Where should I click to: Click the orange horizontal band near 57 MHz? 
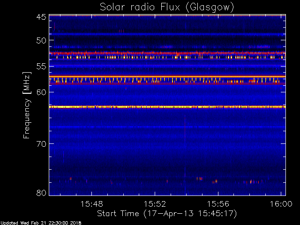(x=167, y=76)
